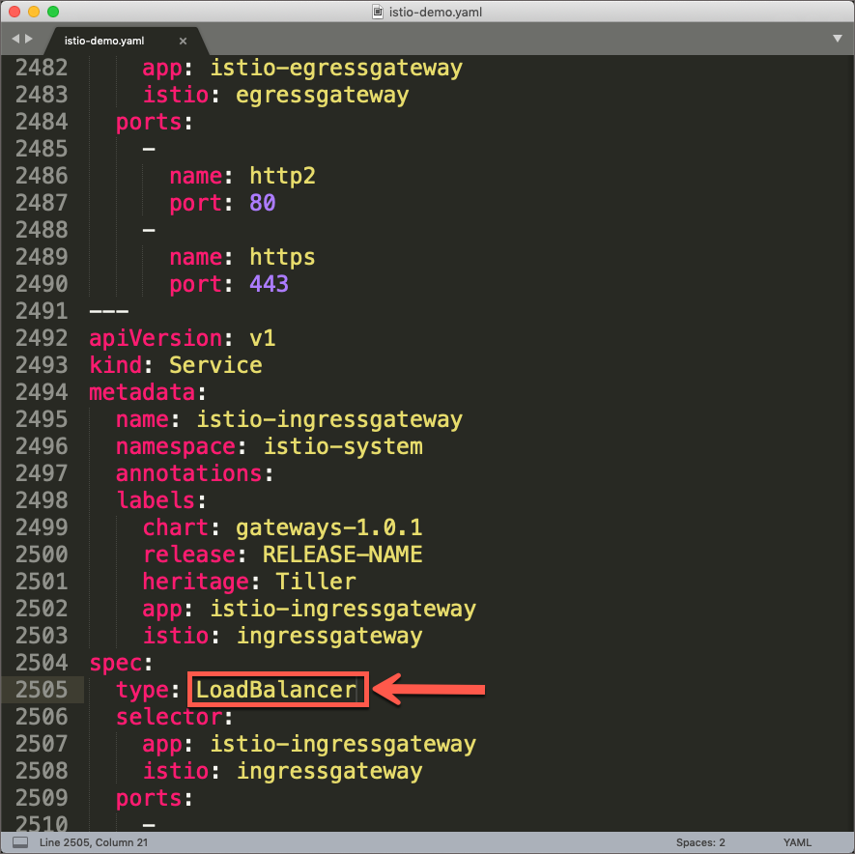Click port value 80 on line 2487
This screenshot has width=855, height=854.
262,203
